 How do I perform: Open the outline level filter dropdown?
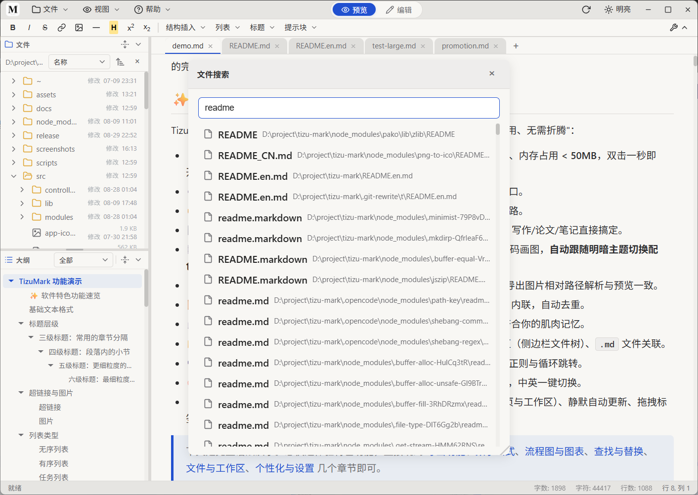[84, 260]
